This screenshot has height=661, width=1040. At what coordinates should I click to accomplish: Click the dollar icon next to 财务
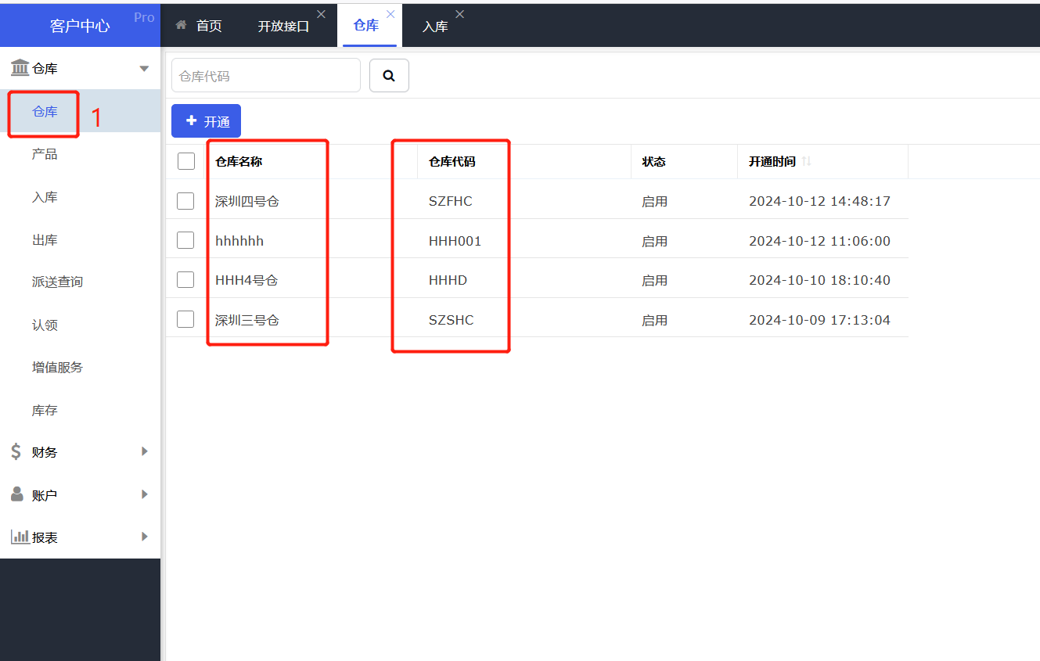(x=16, y=452)
